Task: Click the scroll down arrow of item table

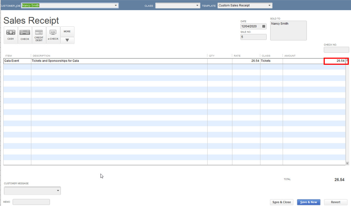Action: pyautogui.click(x=347, y=163)
